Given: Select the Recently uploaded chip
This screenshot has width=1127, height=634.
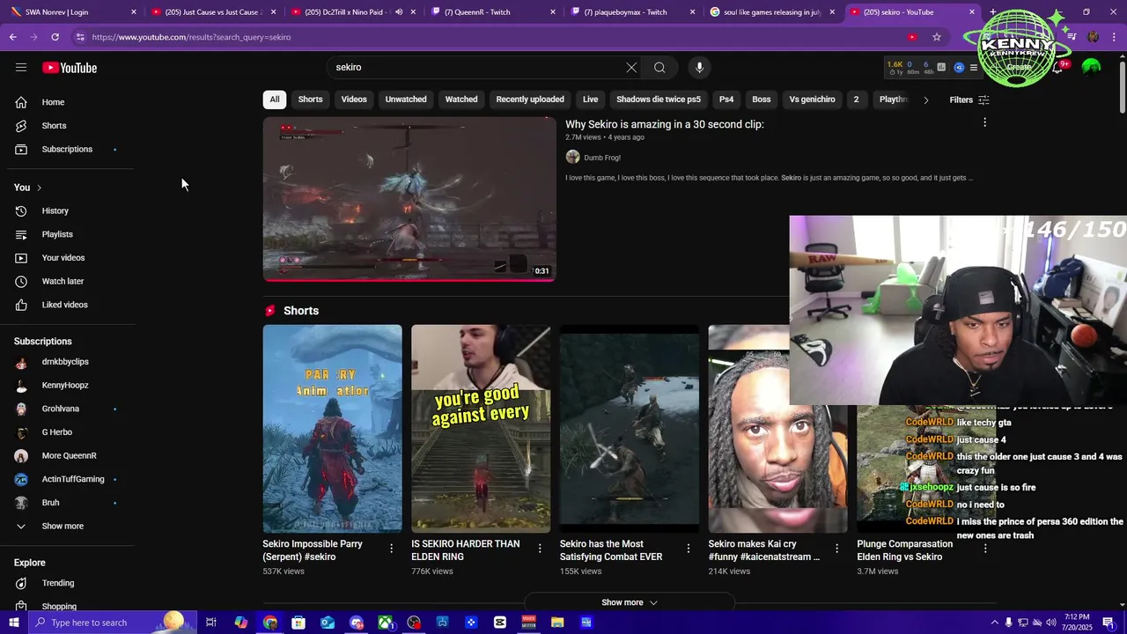Looking at the screenshot, I should (530, 100).
